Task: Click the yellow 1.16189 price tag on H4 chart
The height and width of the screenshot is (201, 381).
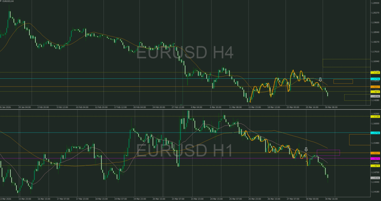Action: 375,72
